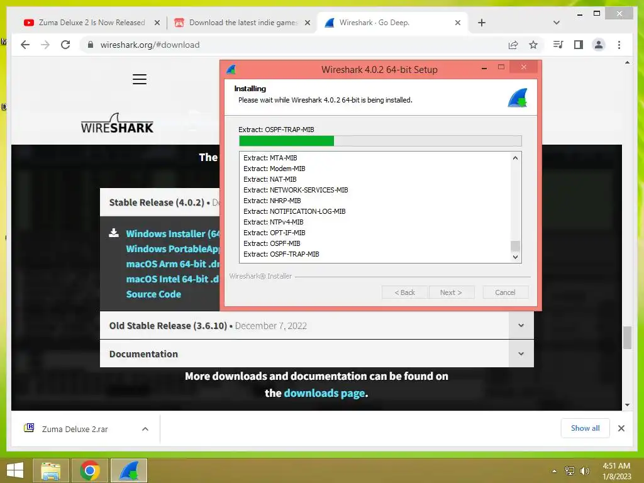Click the Next button in setup

coord(452,292)
